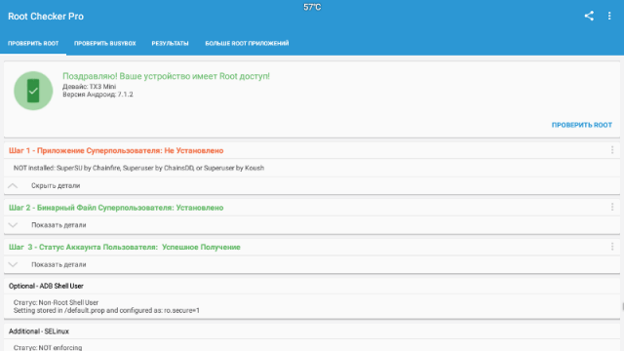The width and height of the screenshot is (624, 351).
Task: Expand Шаг 3 details chevron
Action: coord(13,264)
